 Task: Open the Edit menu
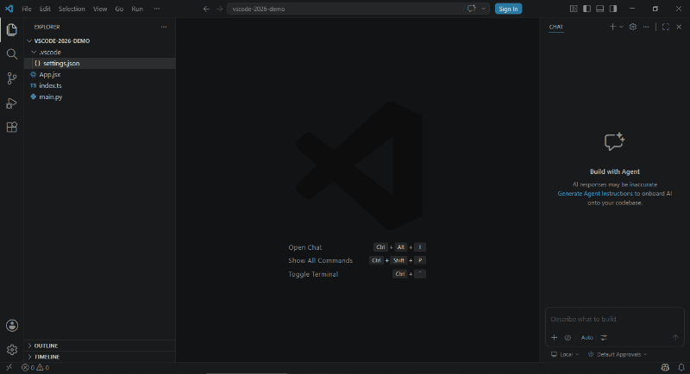45,9
